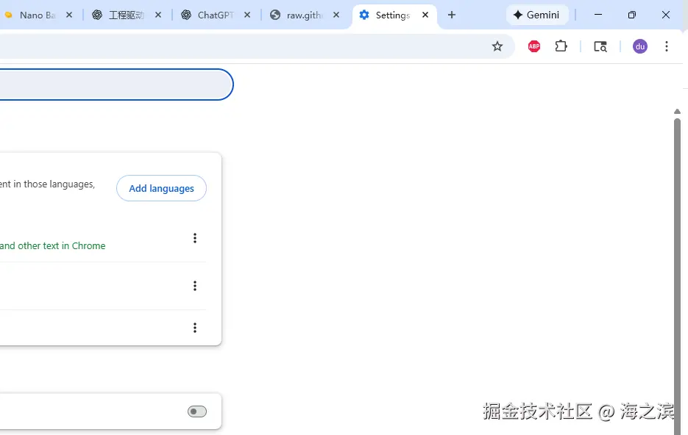Open the Adblock Plus ABP extension icon
The width and height of the screenshot is (688, 435).
533,46
